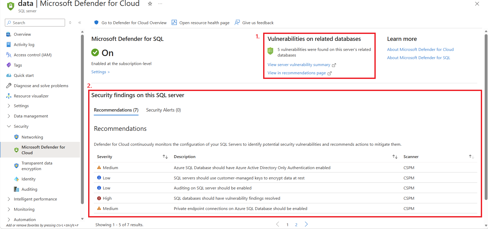Click the Private endpoint connections recommendation

point(241,209)
